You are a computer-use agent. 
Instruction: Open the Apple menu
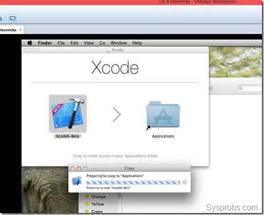coord(30,43)
